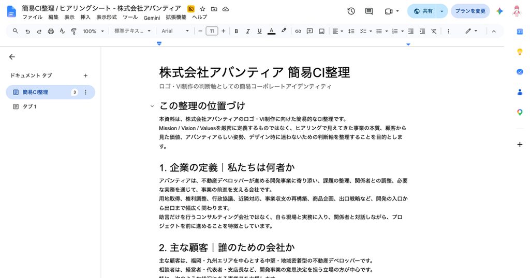
Task: Choose highlight color
Action: [284, 31]
